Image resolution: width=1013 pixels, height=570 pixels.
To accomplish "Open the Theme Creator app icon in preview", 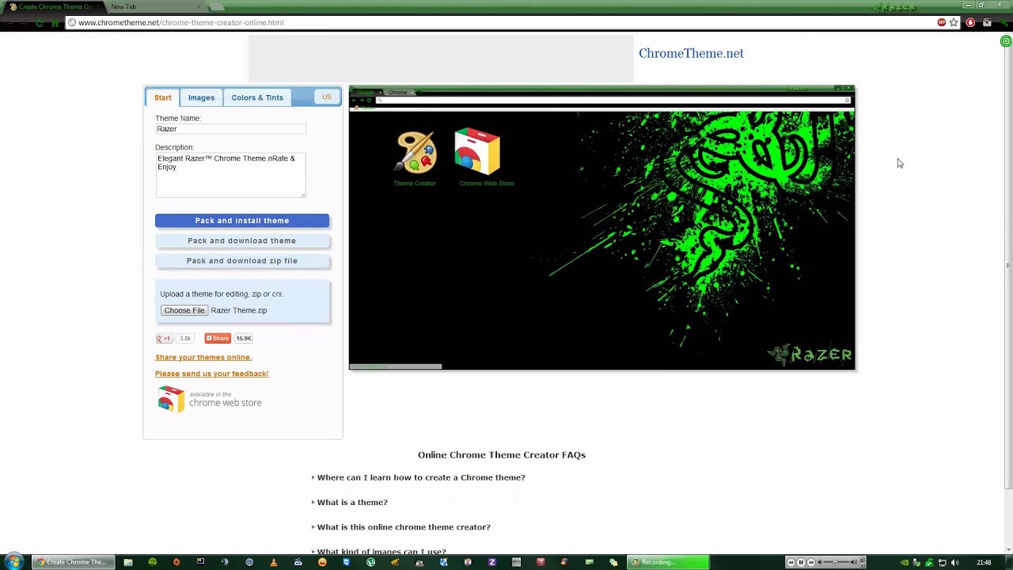I will [x=415, y=153].
